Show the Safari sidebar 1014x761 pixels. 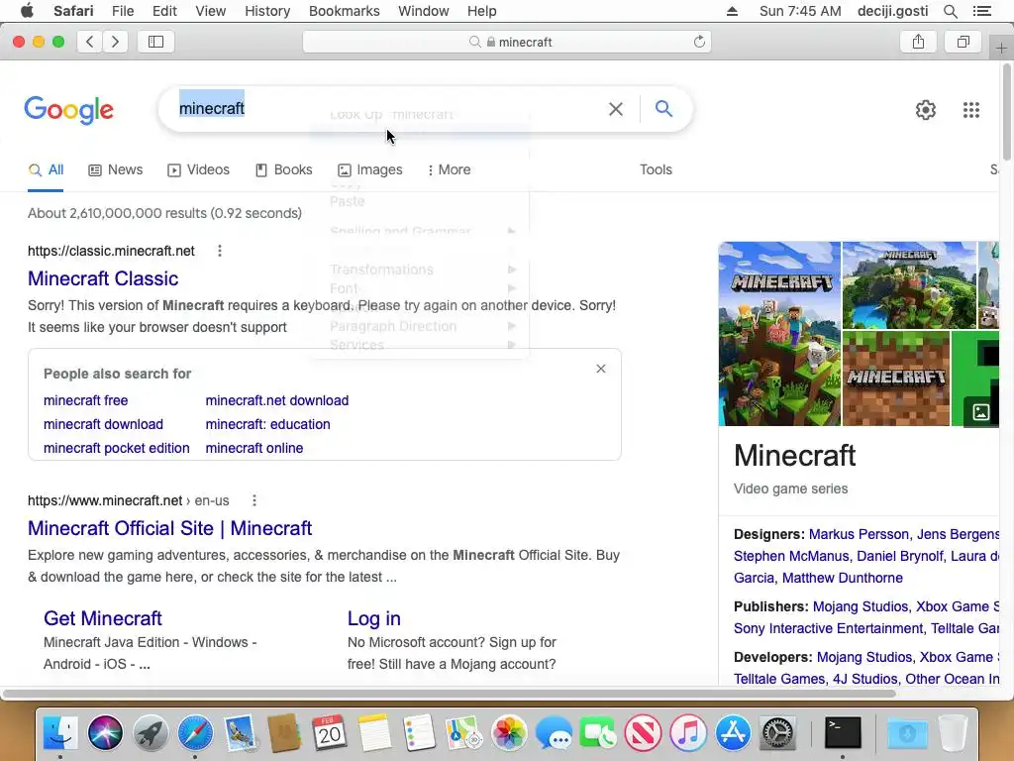point(155,42)
